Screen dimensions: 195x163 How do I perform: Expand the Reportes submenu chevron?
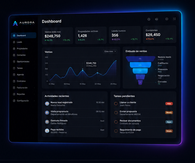34,94
